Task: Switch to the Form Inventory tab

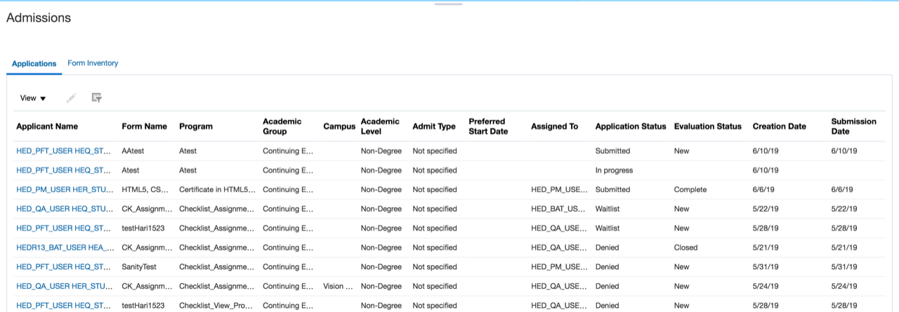Action: point(93,63)
